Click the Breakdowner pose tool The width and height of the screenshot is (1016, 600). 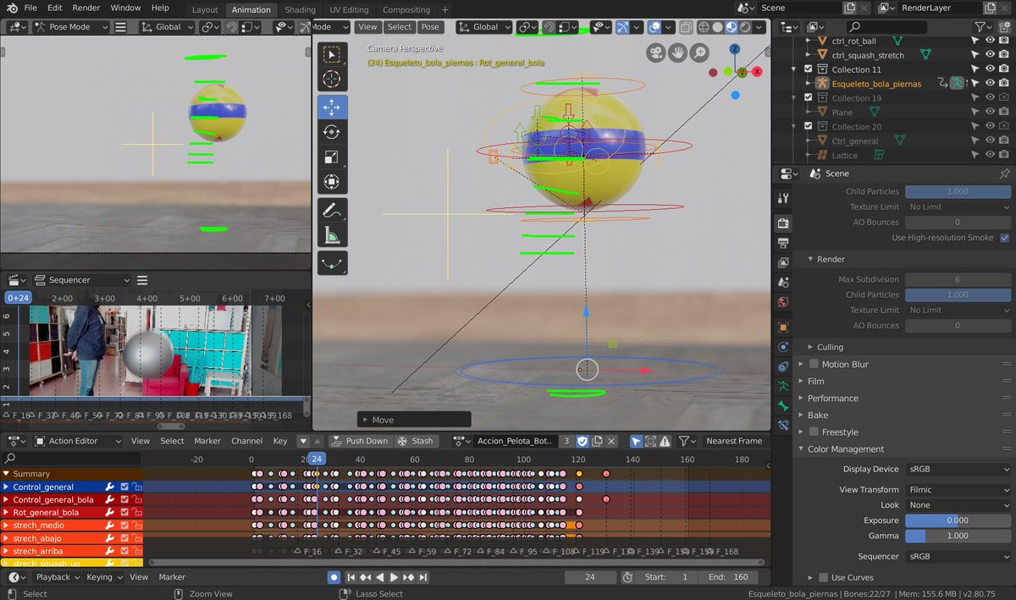point(331,262)
